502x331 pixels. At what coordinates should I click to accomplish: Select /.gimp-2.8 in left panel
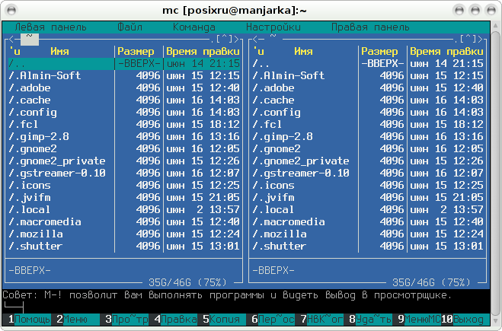[124, 136]
